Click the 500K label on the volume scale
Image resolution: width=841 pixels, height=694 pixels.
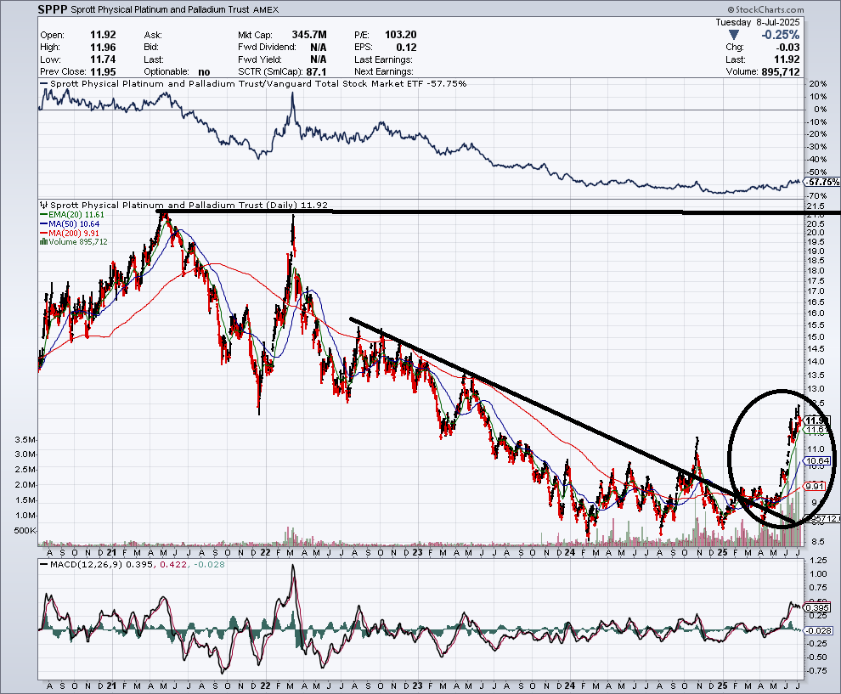pos(25,530)
